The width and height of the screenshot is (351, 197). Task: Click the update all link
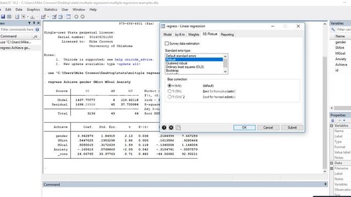pos(129,64)
